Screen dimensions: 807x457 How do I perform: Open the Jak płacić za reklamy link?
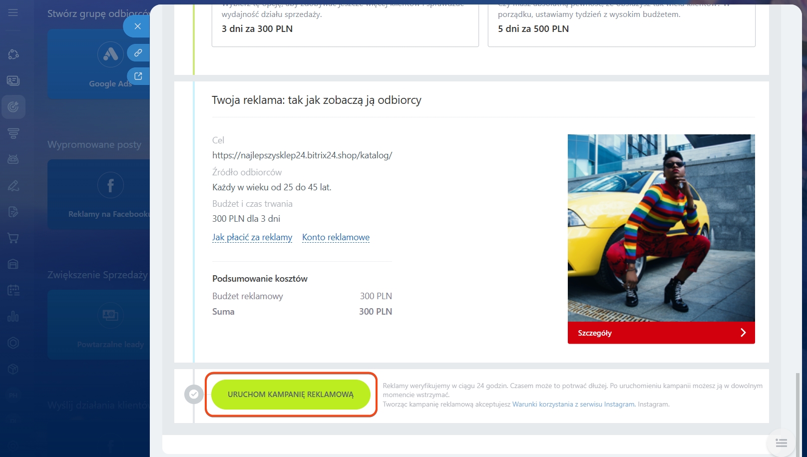(x=252, y=237)
